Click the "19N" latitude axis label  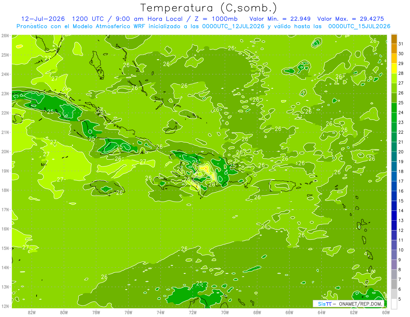(x=5, y=171)
